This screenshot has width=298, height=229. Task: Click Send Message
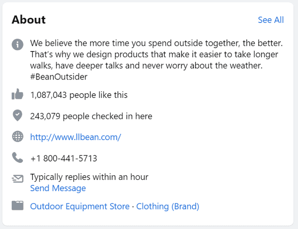pos(58,188)
